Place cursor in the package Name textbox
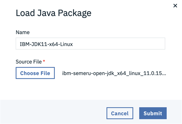 click(90, 44)
